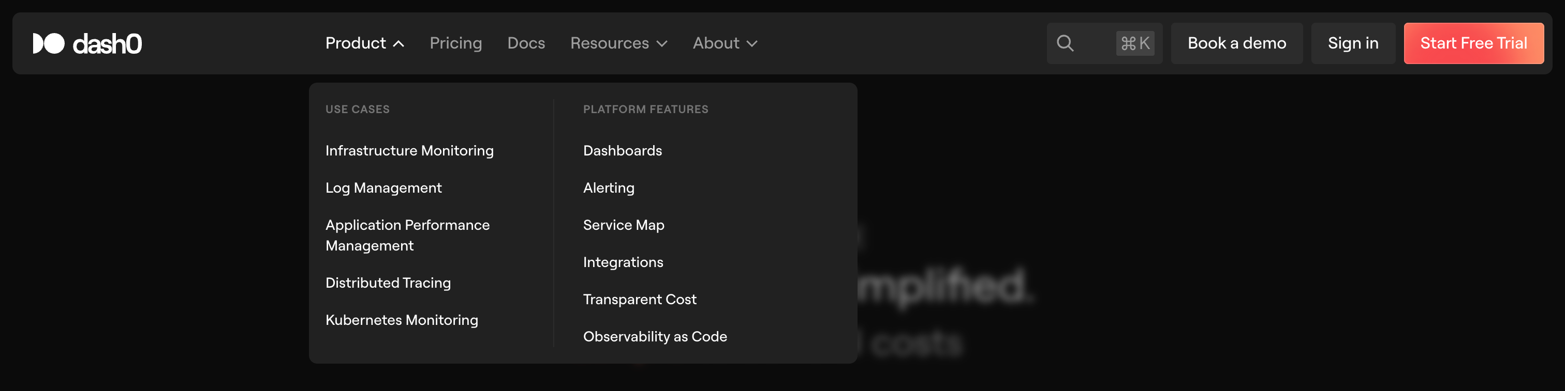The image size is (1565, 391).
Task: Open Kubernetes Monitoring page
Action: click(x=402, y=320)
